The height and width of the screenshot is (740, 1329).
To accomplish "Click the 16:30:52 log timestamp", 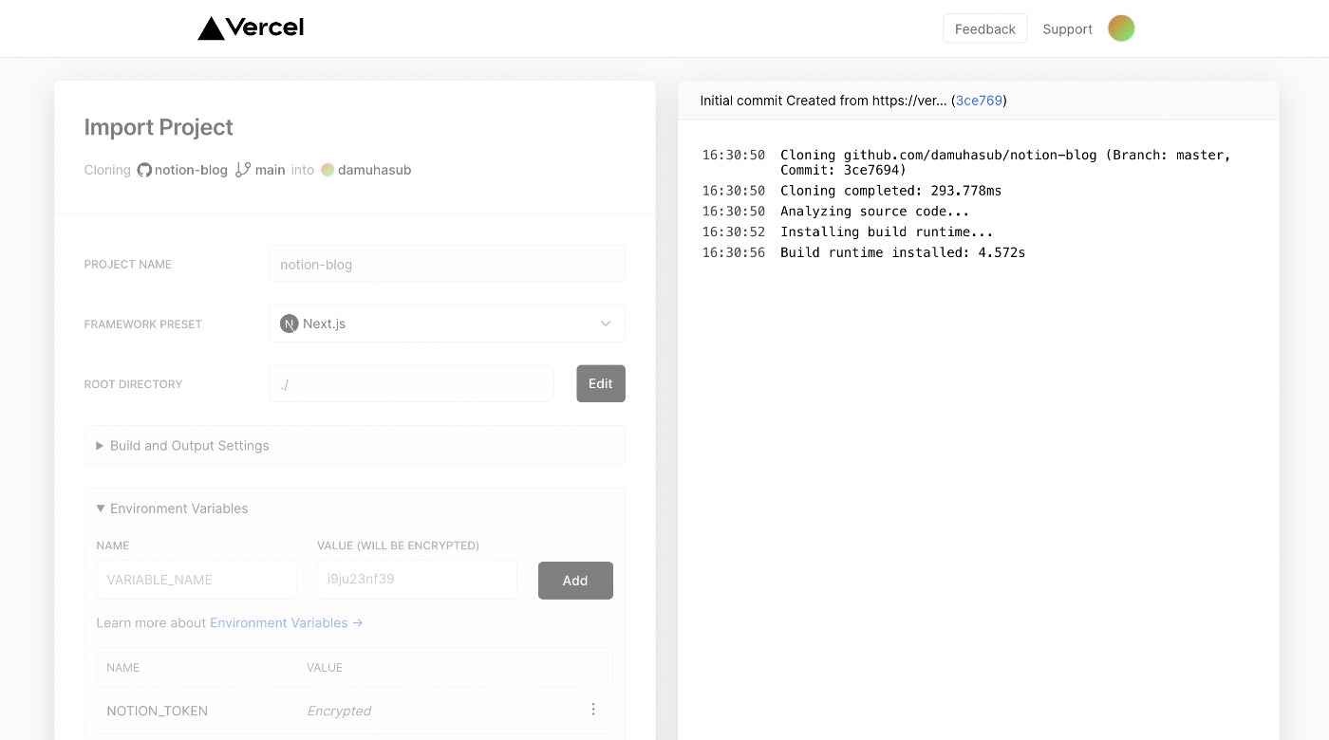I will point(733,231).
